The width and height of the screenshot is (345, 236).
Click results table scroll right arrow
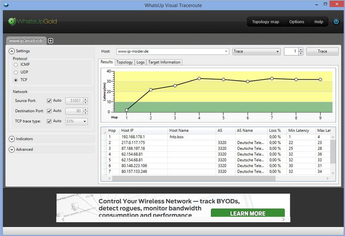point(327,178)
